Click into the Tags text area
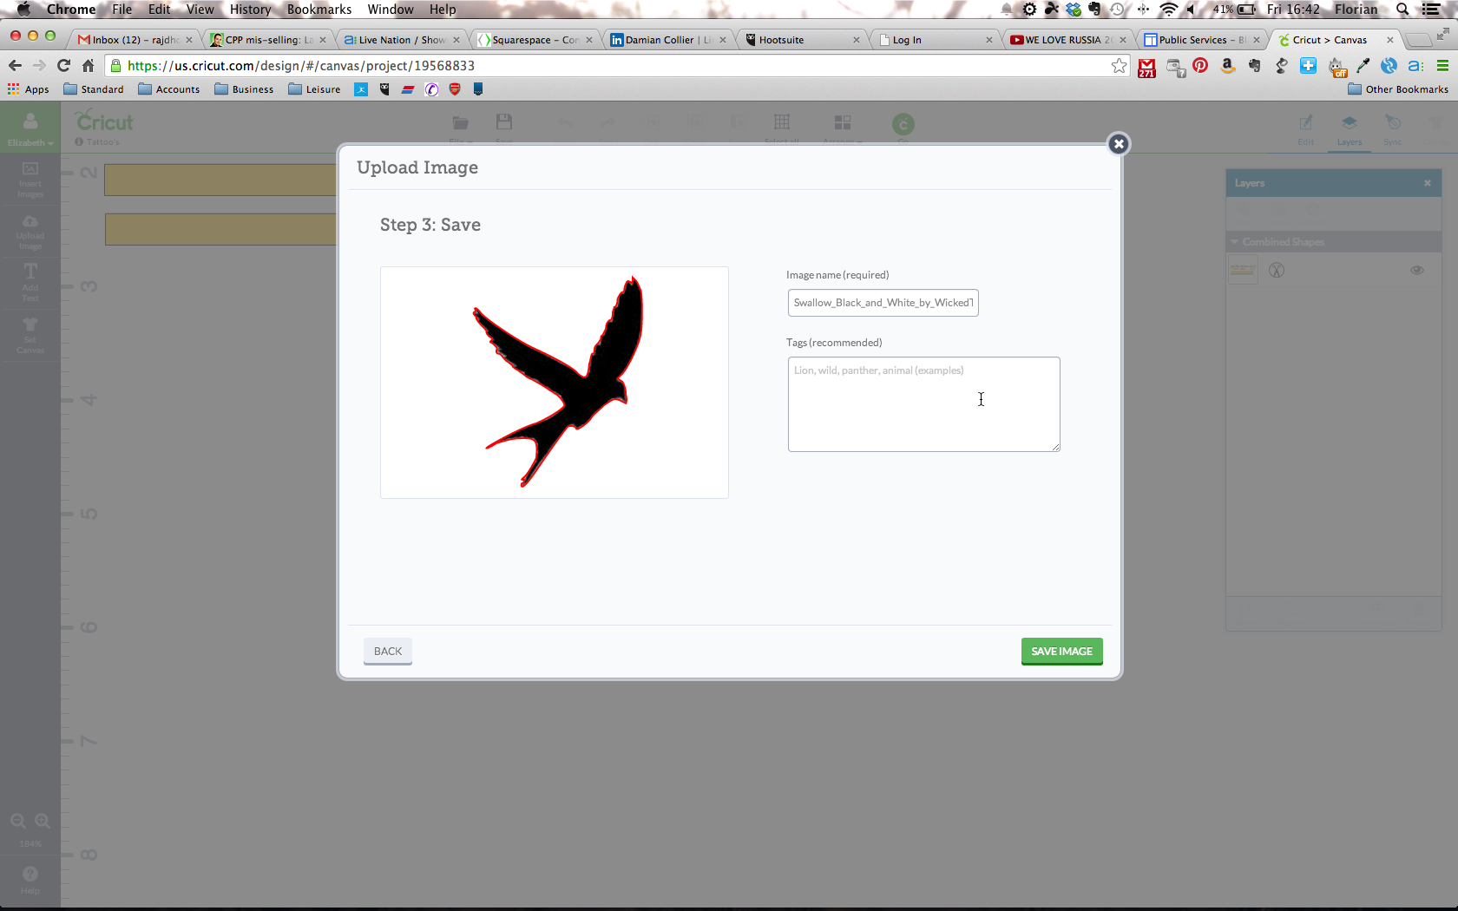1458x911 pixels. click(923, 404)
